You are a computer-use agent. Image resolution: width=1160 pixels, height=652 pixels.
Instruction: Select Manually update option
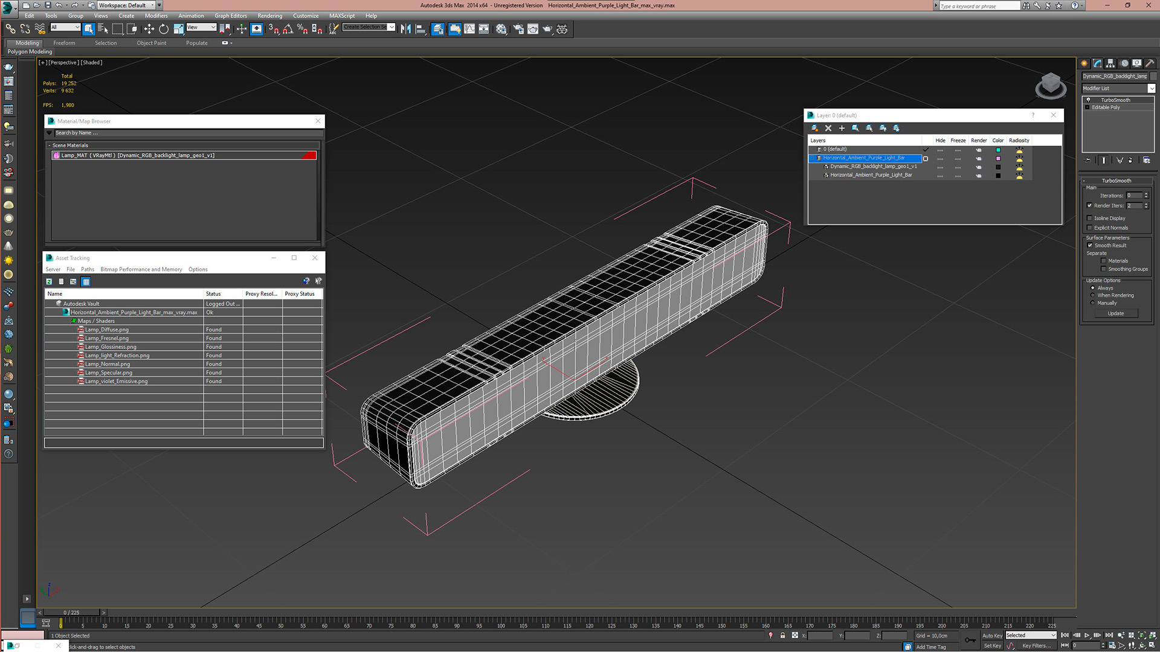pyautogui.click(x=1092, y=302)
